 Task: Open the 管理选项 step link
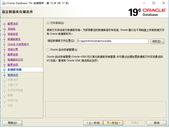13,75
